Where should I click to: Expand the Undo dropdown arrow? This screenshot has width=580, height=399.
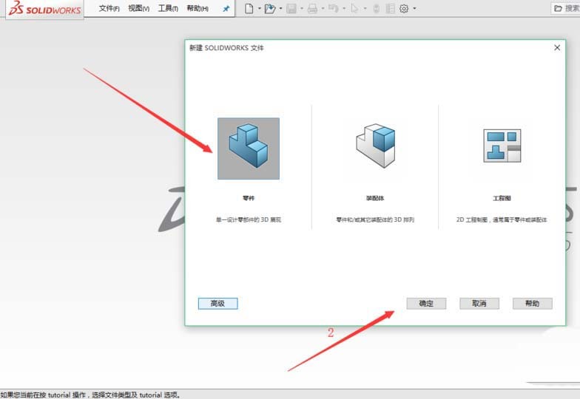344,9
